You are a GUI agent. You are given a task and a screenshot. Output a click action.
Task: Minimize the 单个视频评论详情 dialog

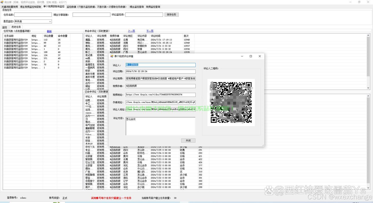242,56
